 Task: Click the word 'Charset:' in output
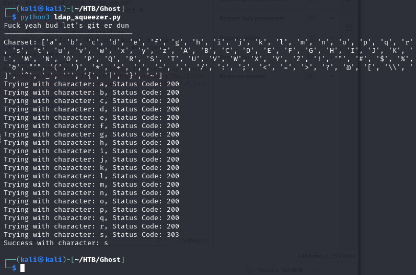click(x=20, y=42)
